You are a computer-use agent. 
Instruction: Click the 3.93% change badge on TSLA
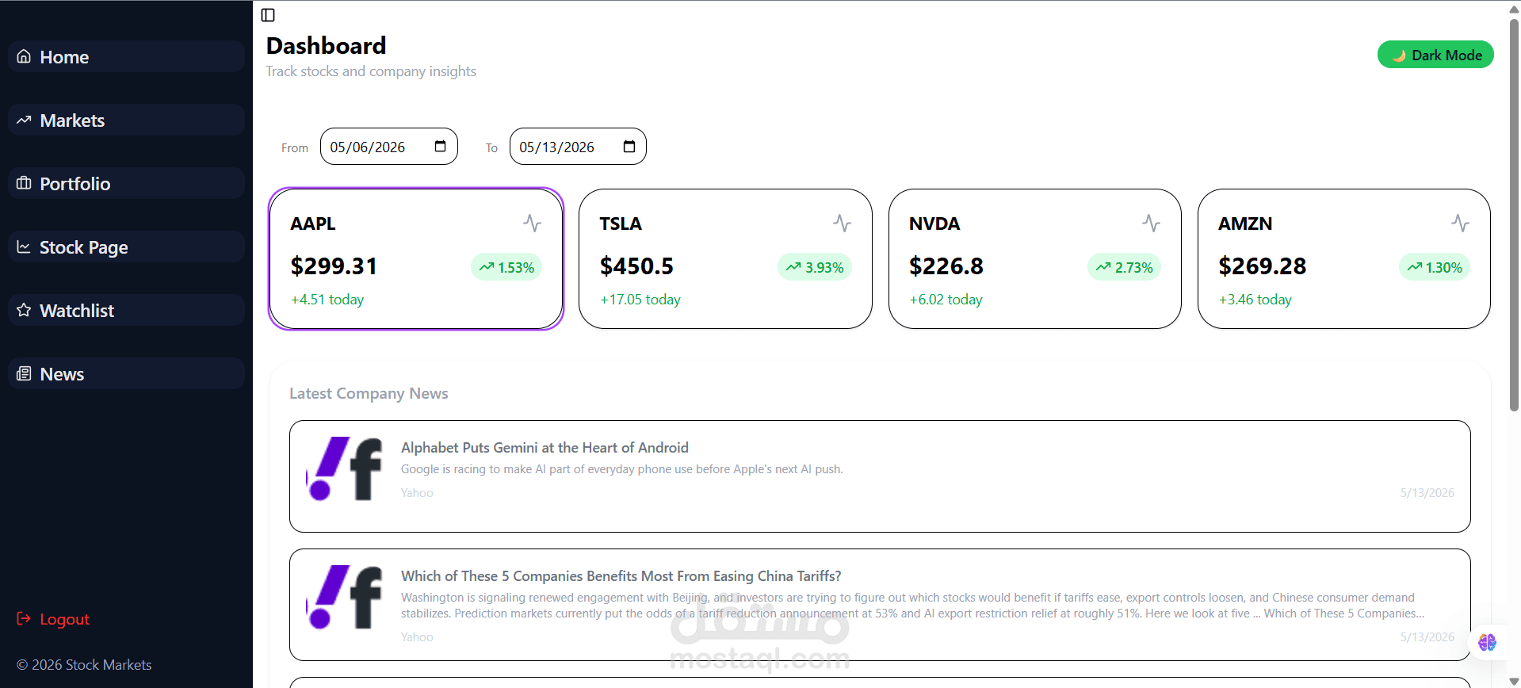pos(815,267)
